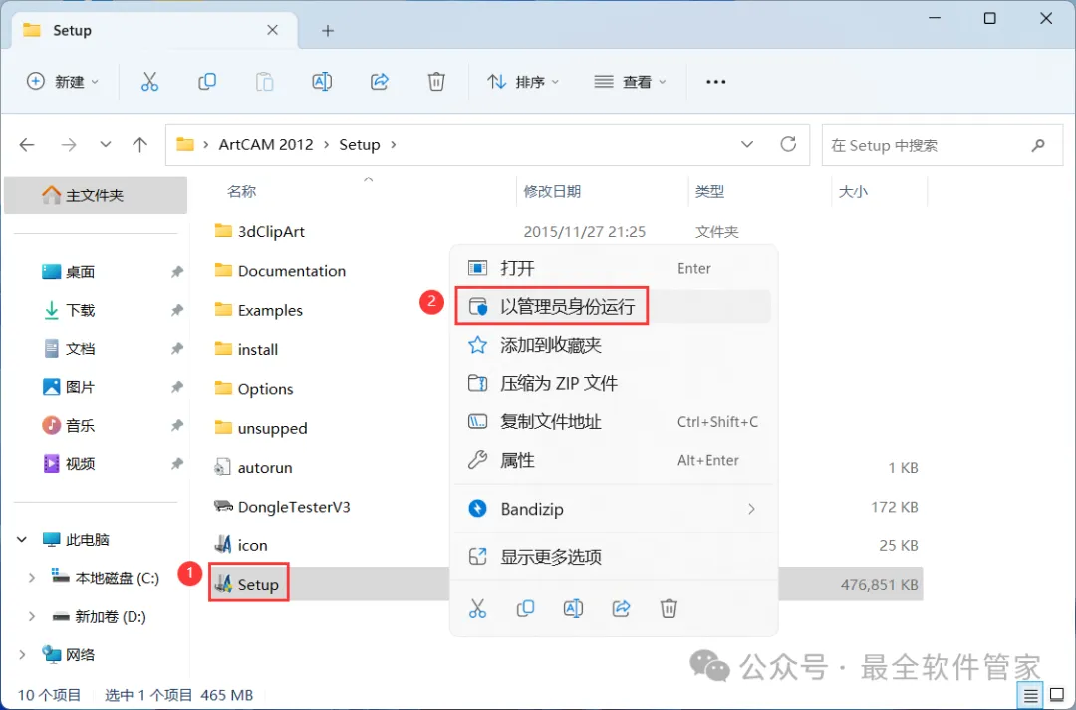The height and width of the screenshot is (710, 1076).
Task: Click the Copy icon in the top toolbar
Action: 206,82
